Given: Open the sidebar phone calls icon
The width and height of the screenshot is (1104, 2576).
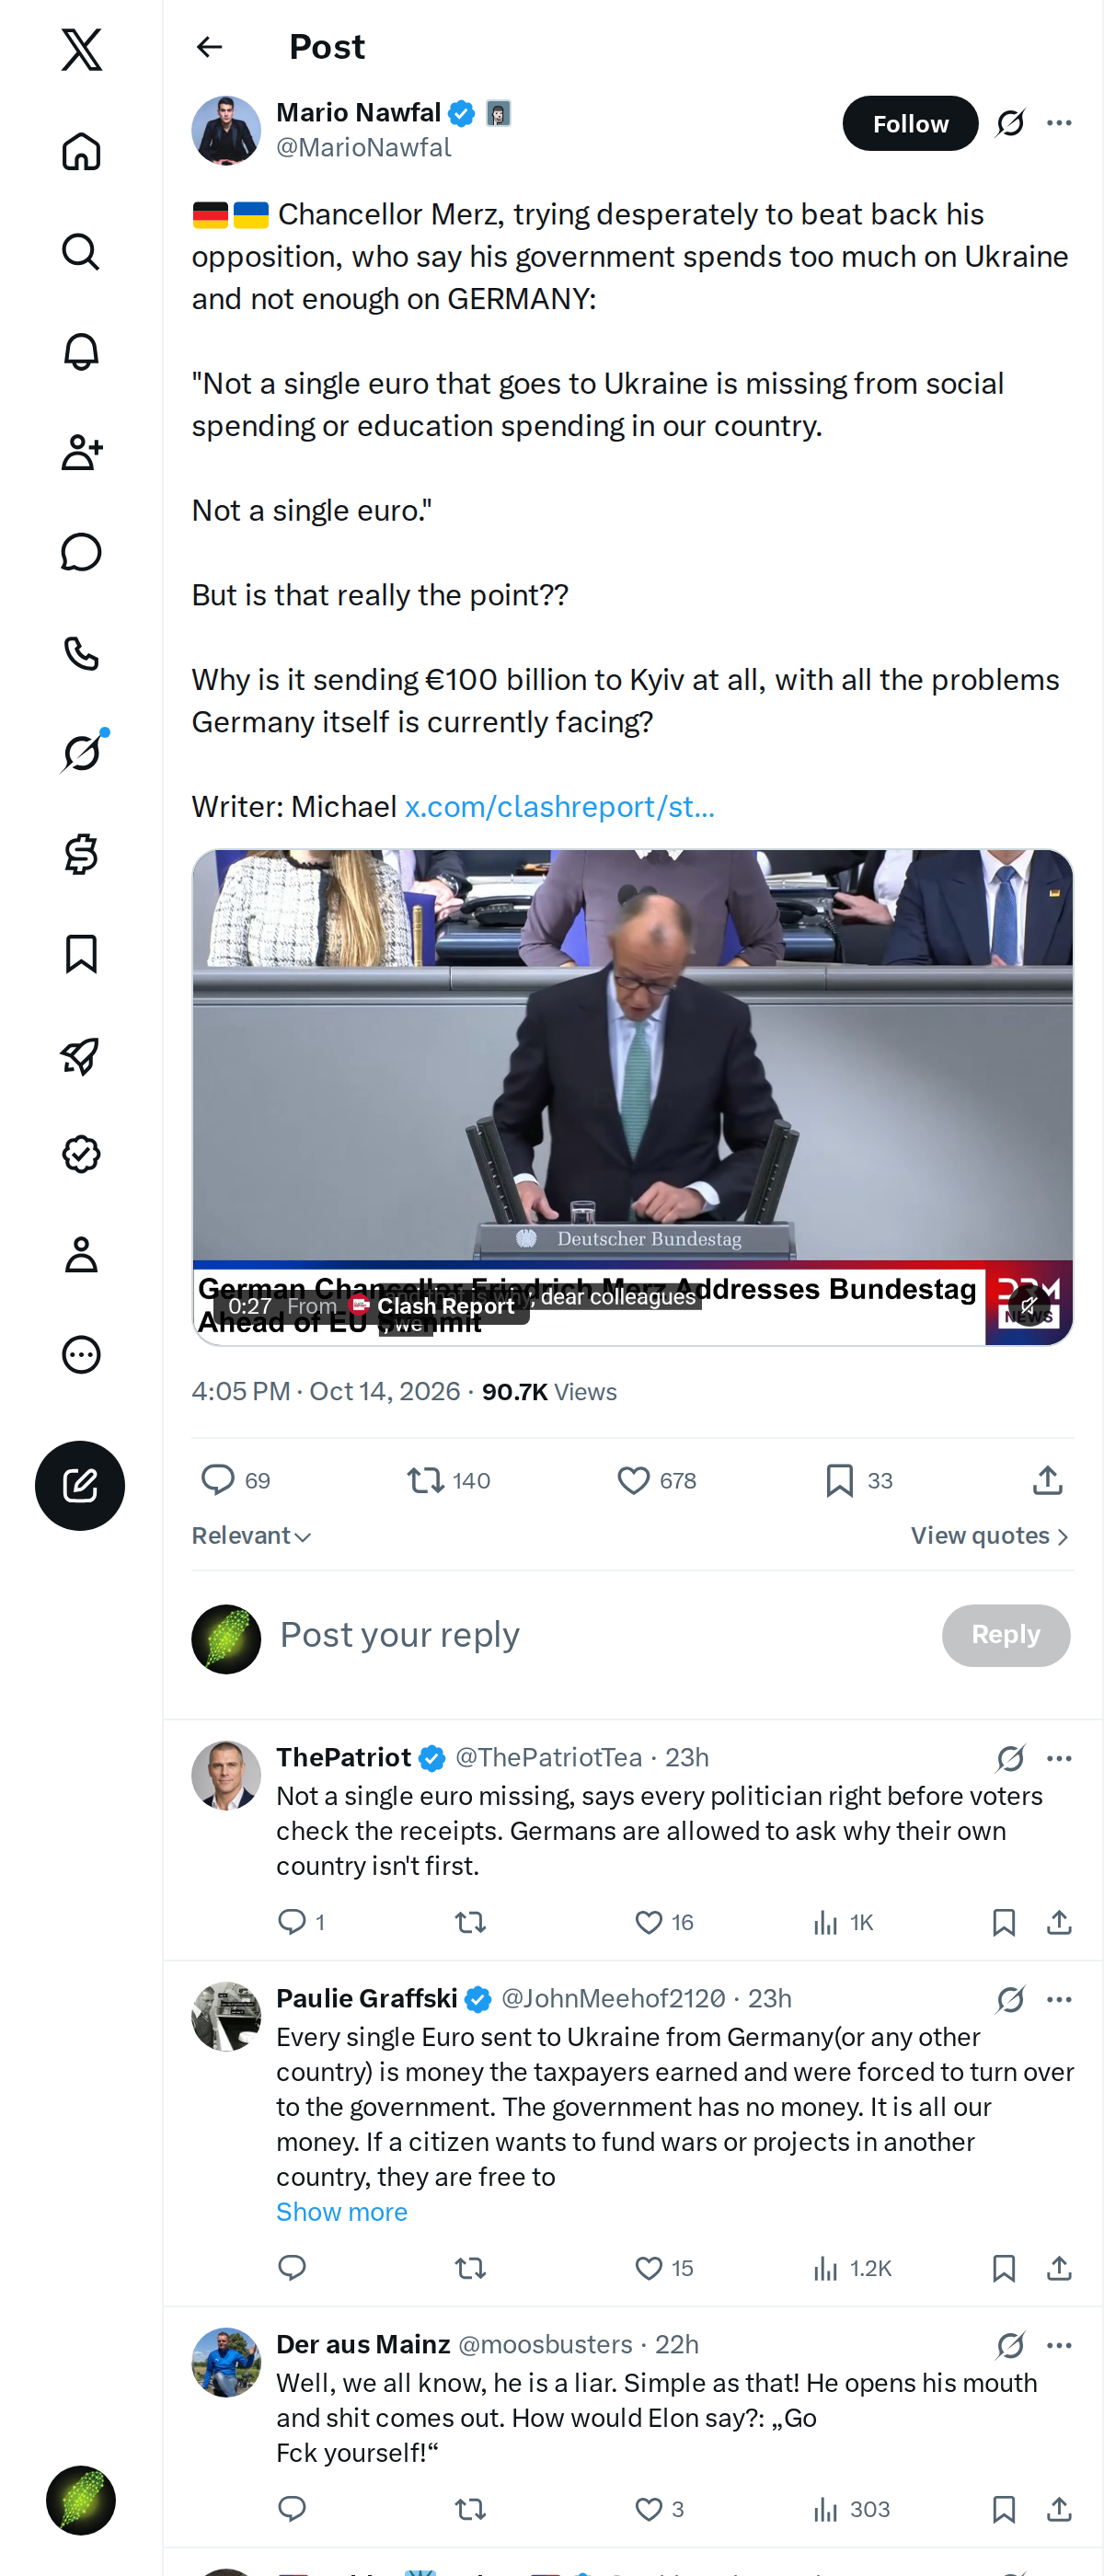Looking at the screenshot, I should coord(82,653).
